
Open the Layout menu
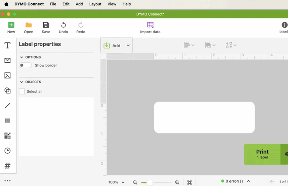[95, 4]
